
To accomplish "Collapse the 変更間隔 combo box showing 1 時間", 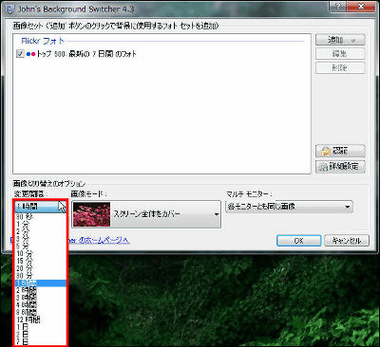I will [x=41, y=207].
